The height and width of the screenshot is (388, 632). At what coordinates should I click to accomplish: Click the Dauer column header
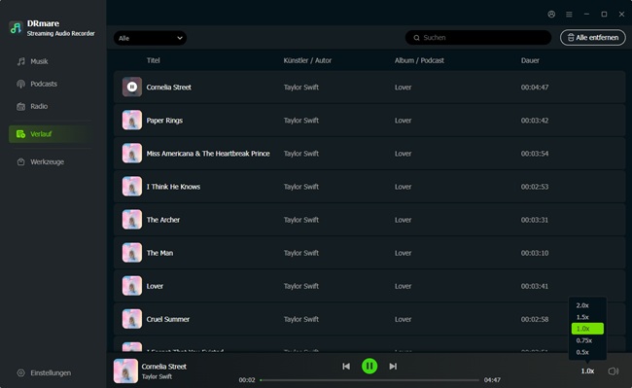(x=530, y=60)
